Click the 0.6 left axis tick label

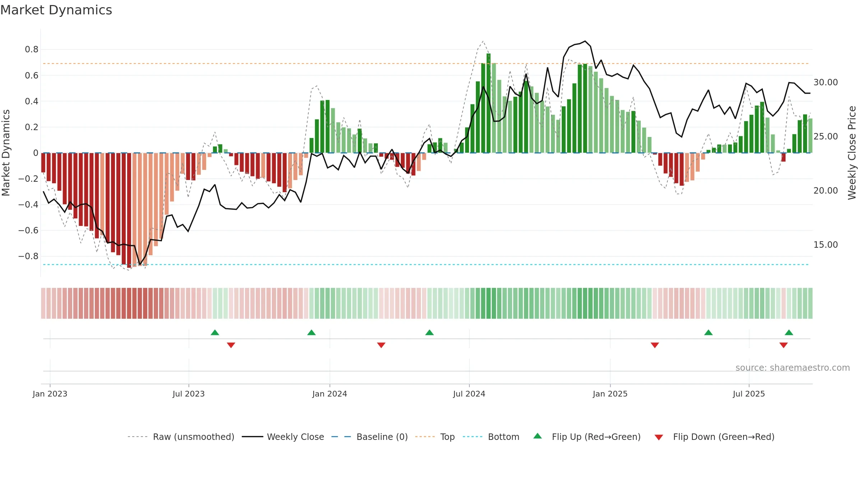32,75
